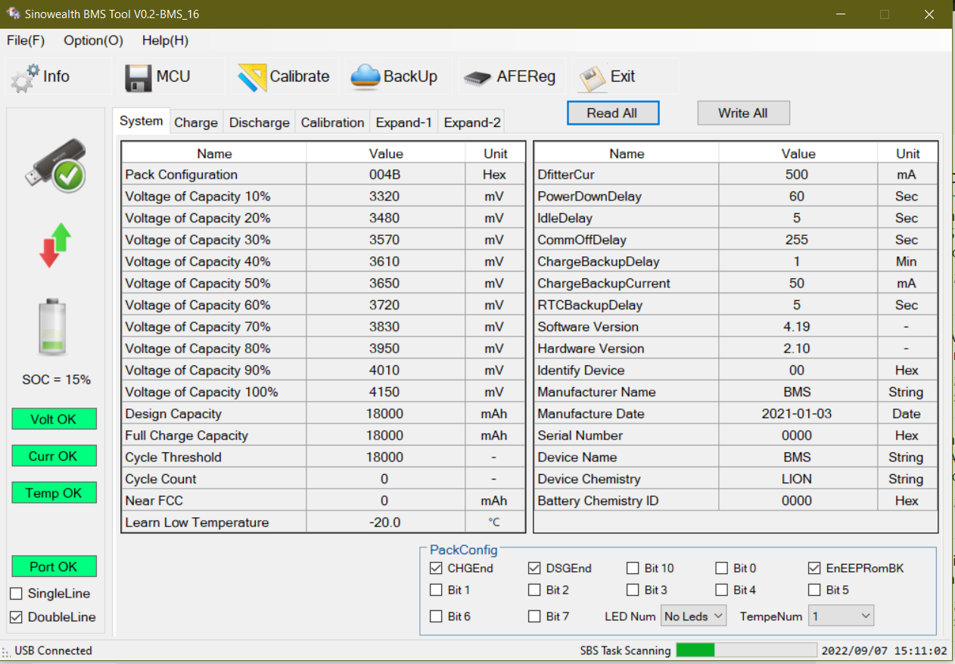Click the SBS Task Scanning progress bar
955x664 pixels.
click(745, 650)
